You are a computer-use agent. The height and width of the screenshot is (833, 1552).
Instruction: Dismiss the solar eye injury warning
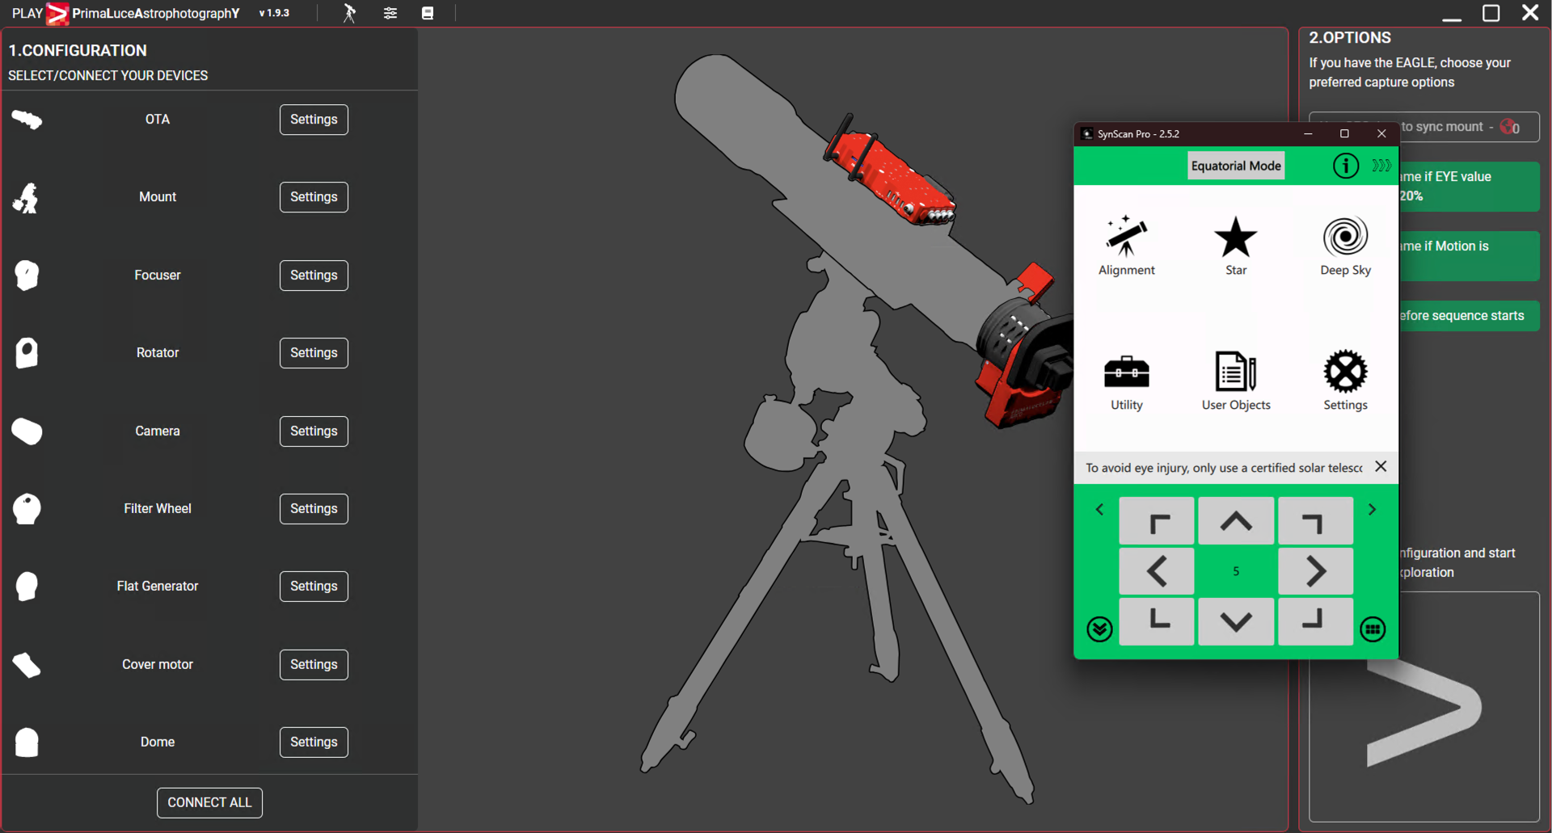click(1381, 466)
